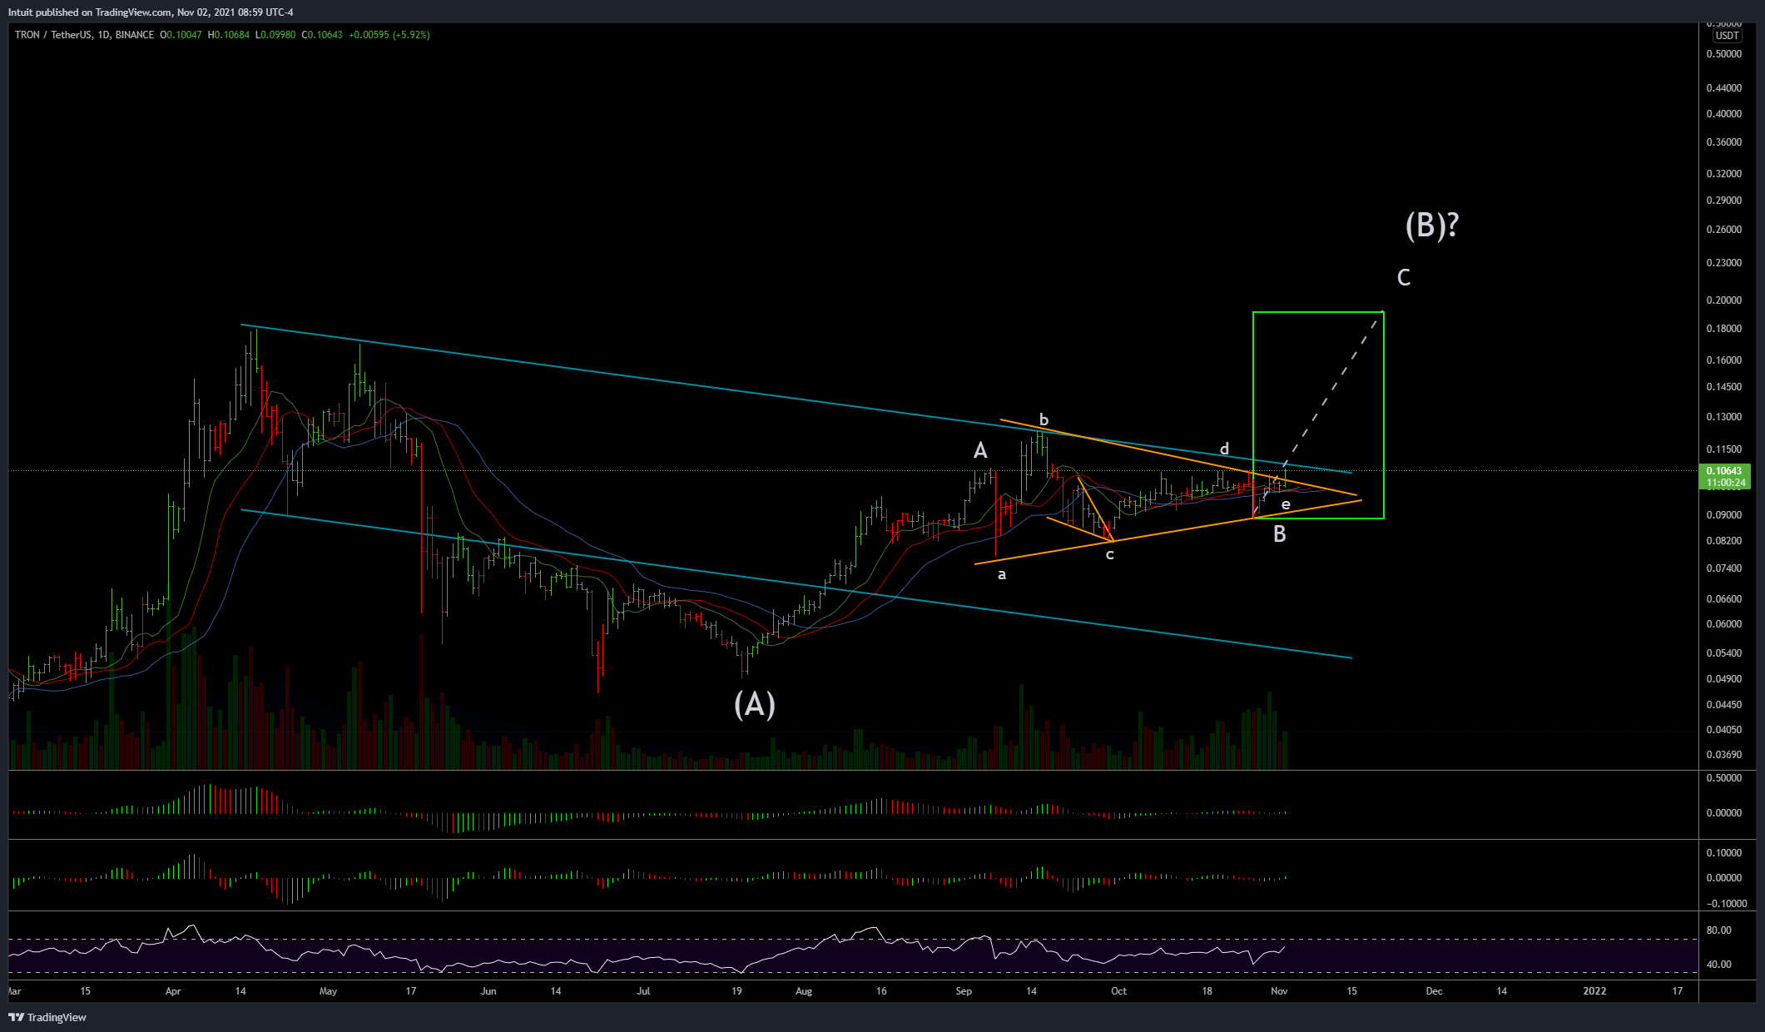Select the lowercase c triangle label
This screenshot has height=1032, width=1765.
(x=1109, y=554)
